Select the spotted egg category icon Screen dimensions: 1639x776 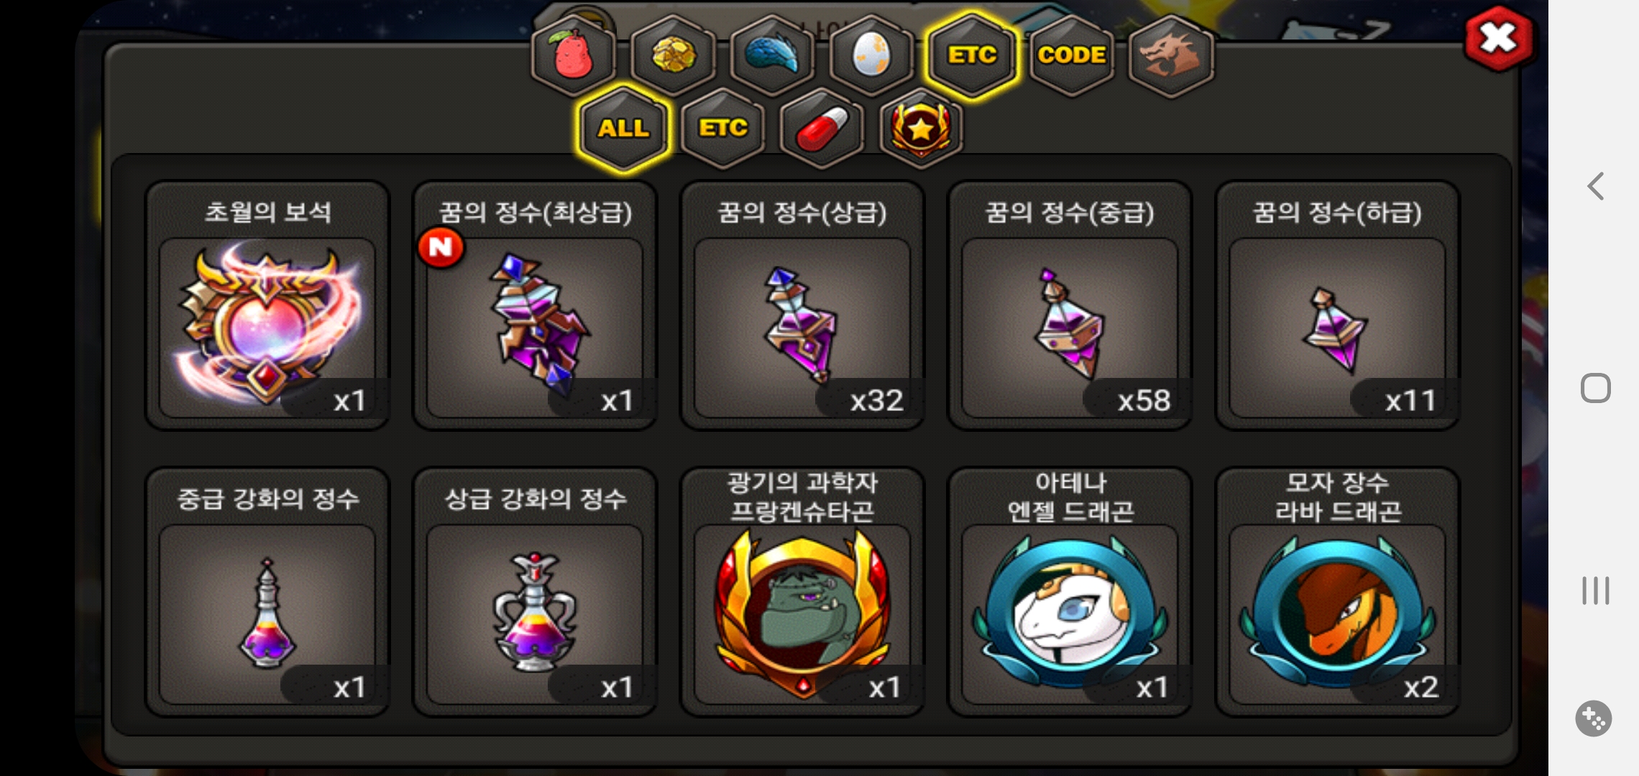[871, 56]
